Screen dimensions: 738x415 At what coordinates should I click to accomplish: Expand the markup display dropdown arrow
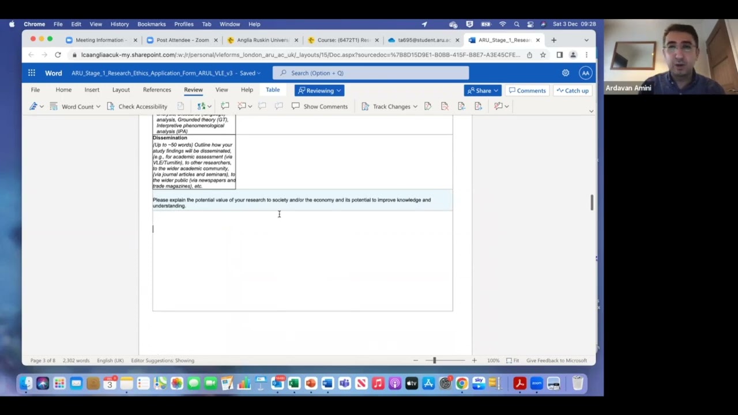[506, 107]
